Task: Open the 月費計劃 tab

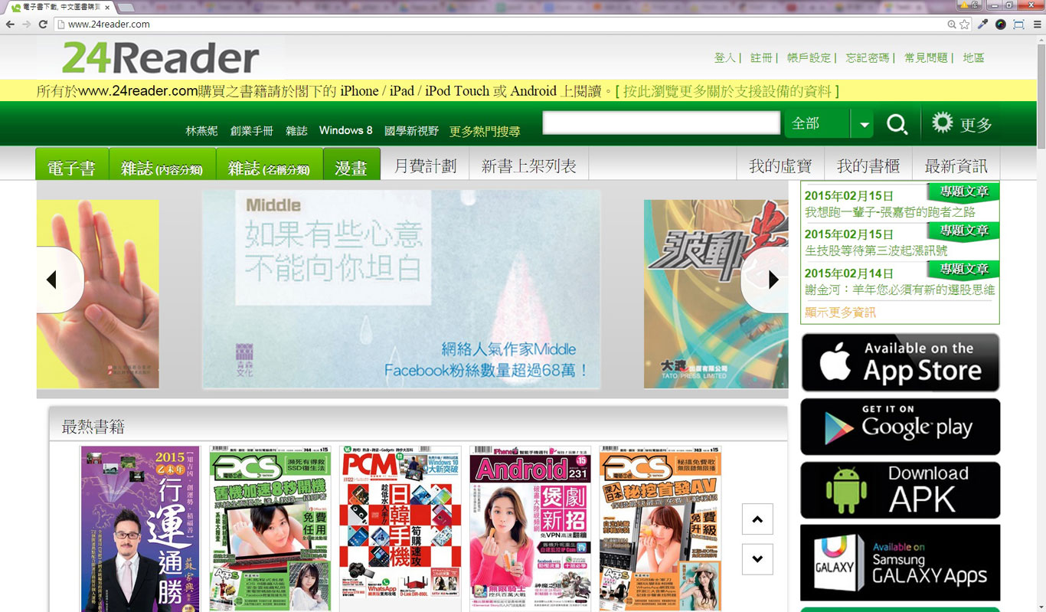Action: point(425,165)
